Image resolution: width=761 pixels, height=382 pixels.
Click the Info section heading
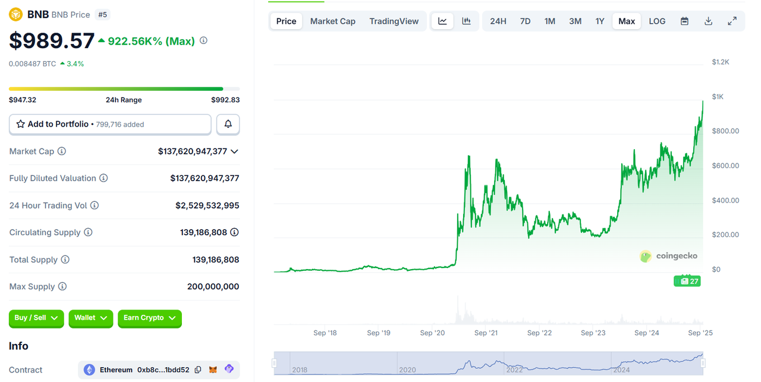(18, 346)
